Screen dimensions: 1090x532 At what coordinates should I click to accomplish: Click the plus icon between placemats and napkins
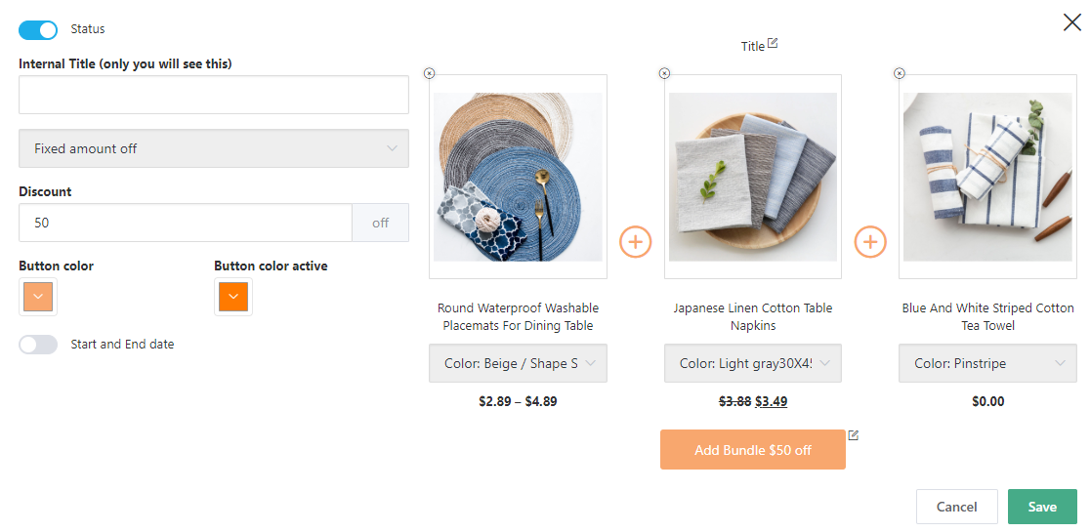(x=636, y=241)
